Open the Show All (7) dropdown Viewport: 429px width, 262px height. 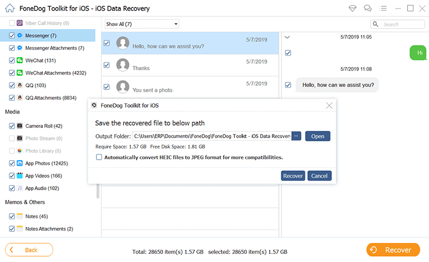[142, 24]
